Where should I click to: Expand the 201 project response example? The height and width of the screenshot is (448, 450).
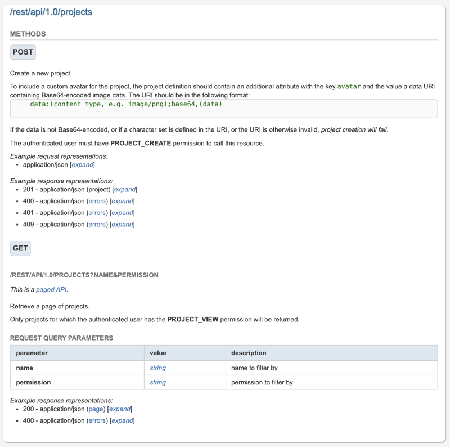click(x=124, y=189)
